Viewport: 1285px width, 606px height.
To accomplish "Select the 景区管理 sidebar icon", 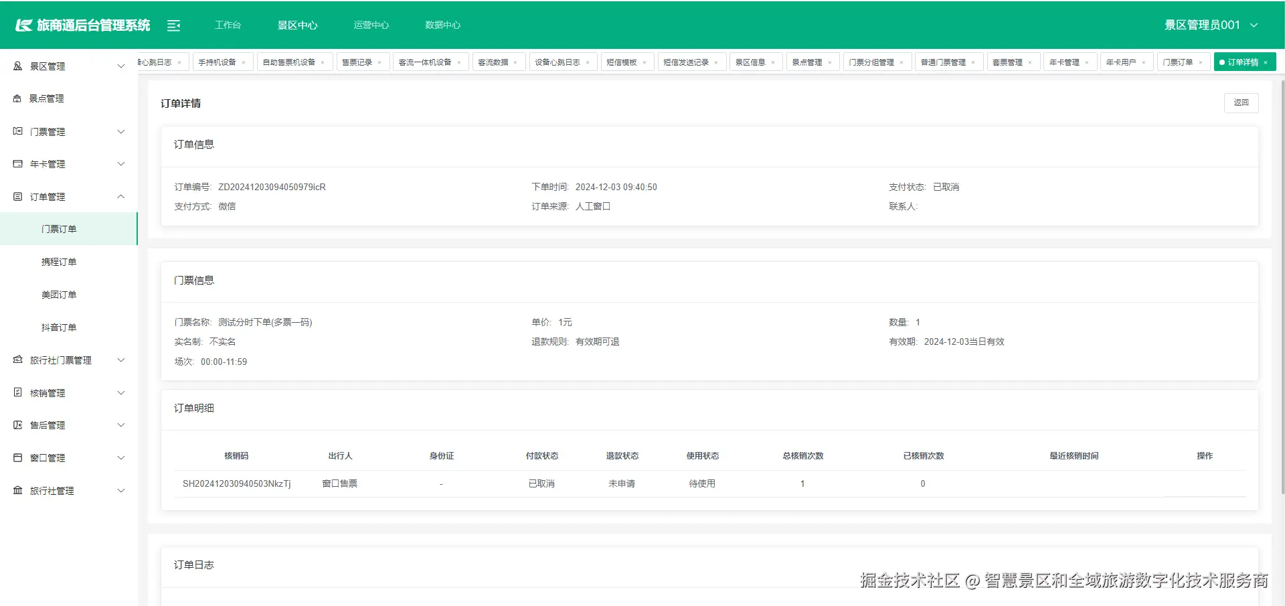I will (x=17, y=66).
